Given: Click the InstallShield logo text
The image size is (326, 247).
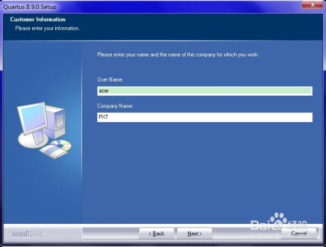Looking at the screenshot, I should click(27, 234).
